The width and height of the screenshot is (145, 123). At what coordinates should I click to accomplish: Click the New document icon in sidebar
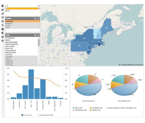pos(2,6)
